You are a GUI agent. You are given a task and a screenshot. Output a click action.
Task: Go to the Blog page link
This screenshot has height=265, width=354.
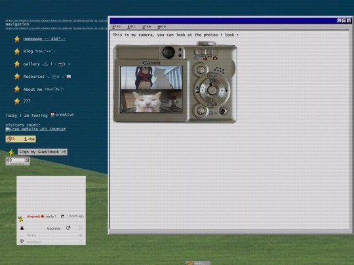[x=39, y=51]
